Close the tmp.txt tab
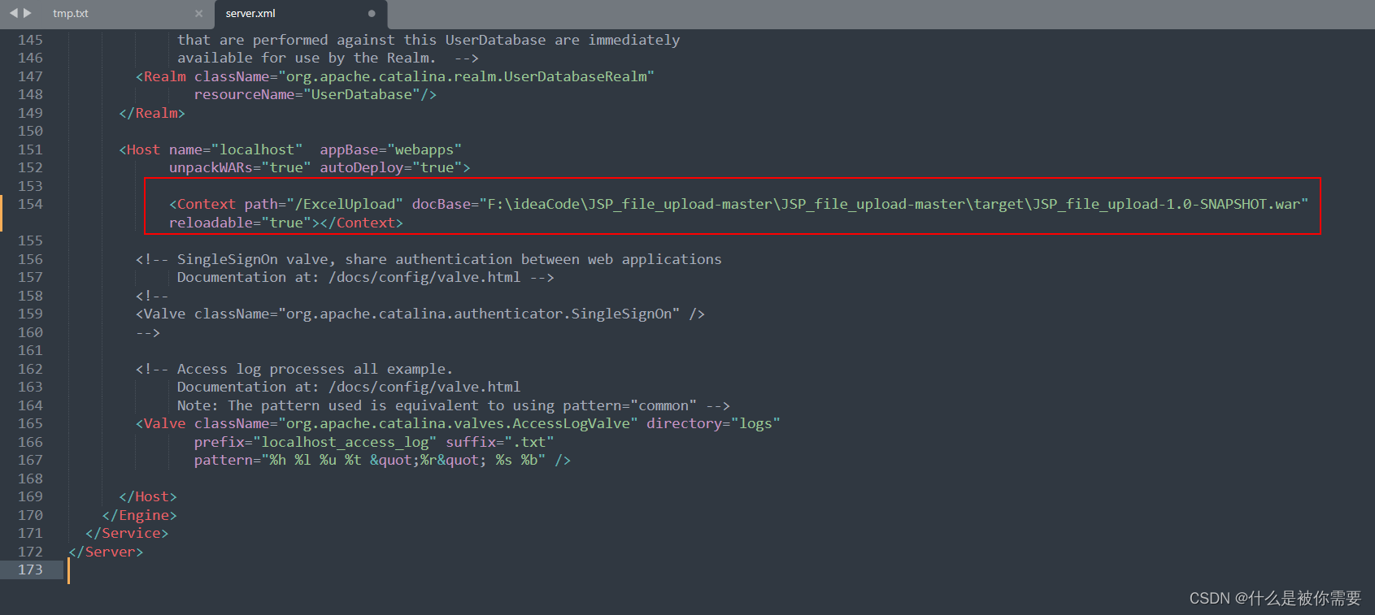This screenshot has width=1375, height=615. [x=198, y=13]
